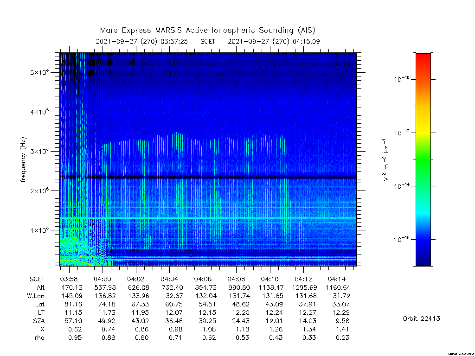Click rho value '0.23'
The height and width of the screenshot is (356, 475).
click(343, 337)
